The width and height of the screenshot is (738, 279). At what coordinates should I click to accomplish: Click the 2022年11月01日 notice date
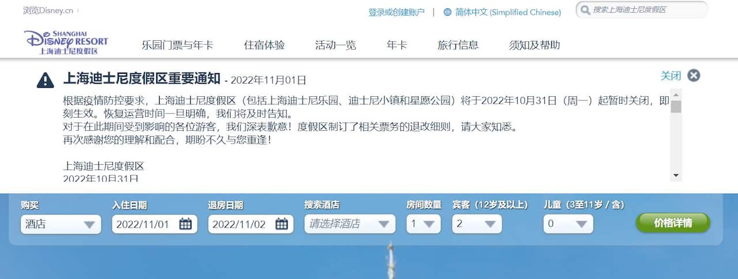[x=269, y=80]
